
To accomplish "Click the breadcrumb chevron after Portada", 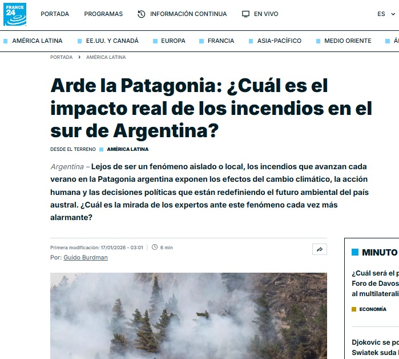I will [x=79, y=57].
